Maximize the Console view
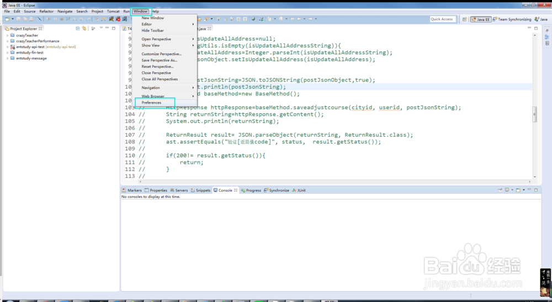This screenshot has width=552, height=302. (536, 190)
